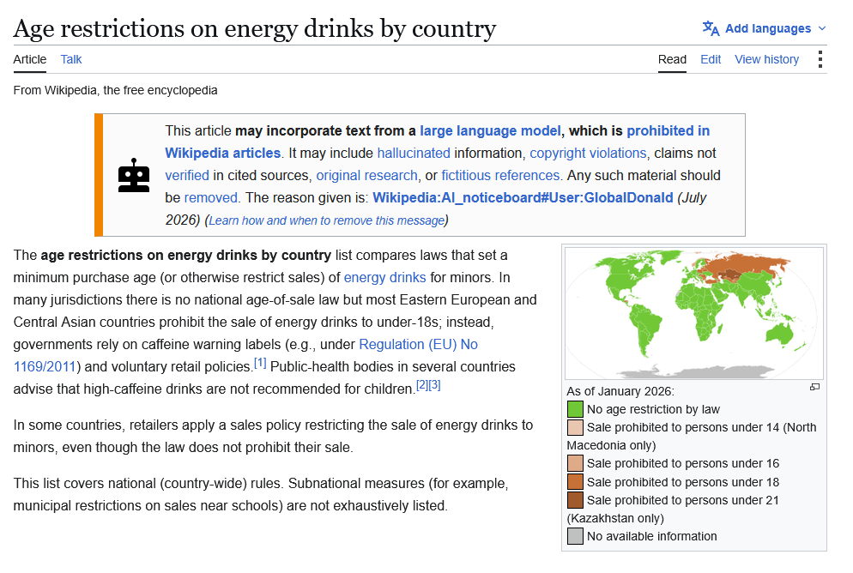
Task: Enlarge the map with the enlarge icon
Action: [x=814, y=387]
